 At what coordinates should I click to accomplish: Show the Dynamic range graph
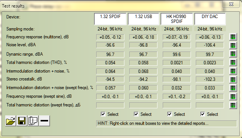233,54
